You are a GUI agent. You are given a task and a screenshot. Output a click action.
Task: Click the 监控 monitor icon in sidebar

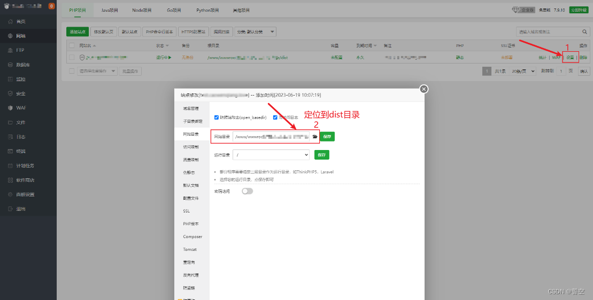10,79
